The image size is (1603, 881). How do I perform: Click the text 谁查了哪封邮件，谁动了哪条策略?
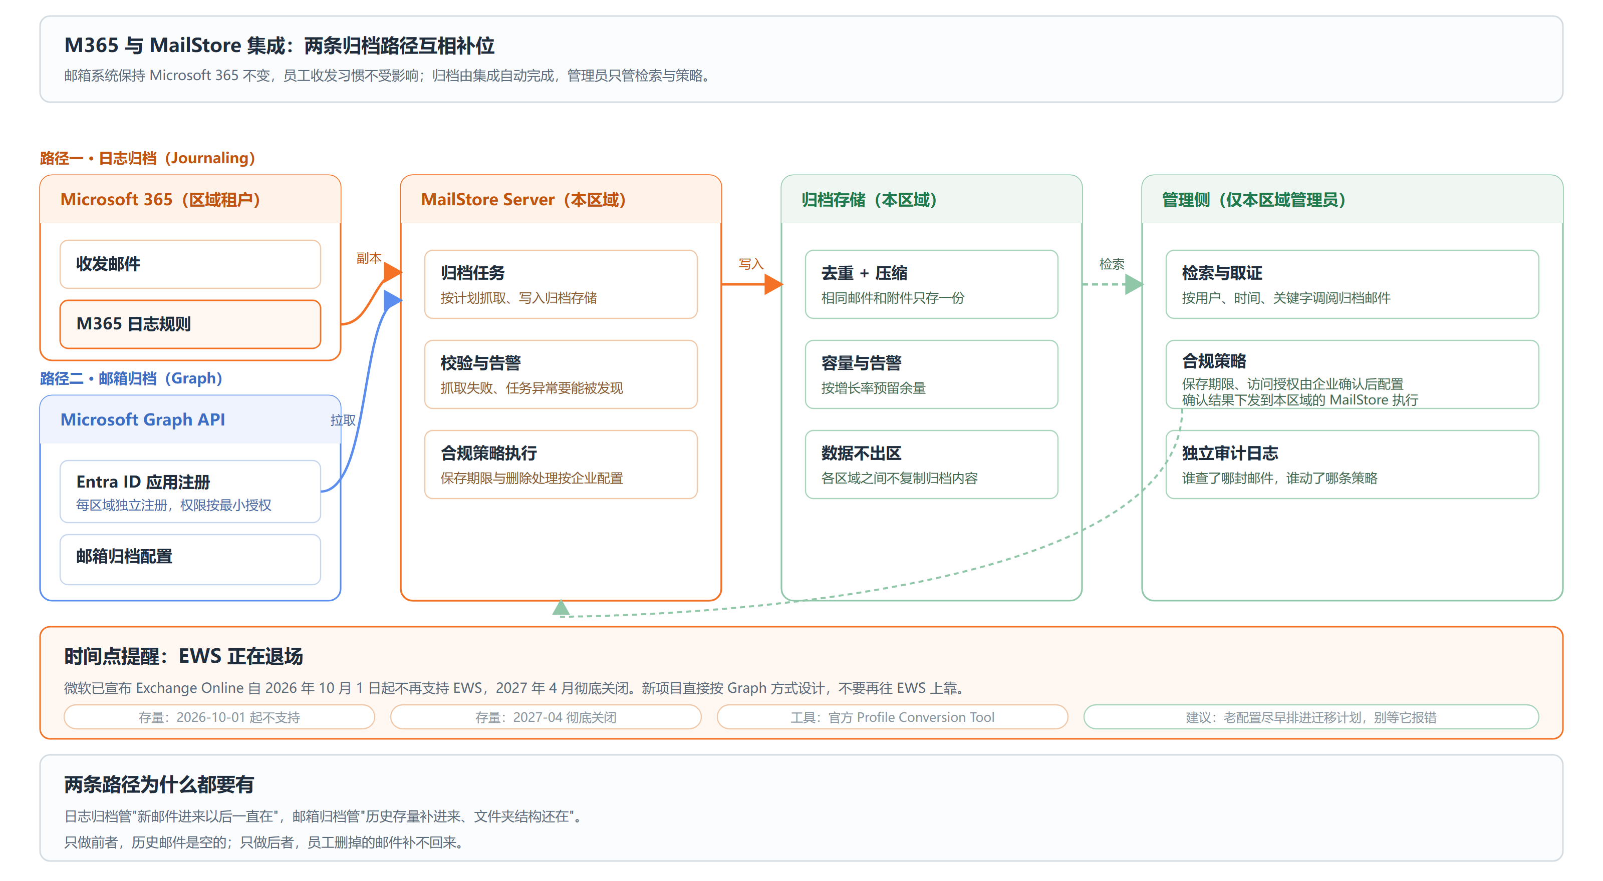pos(1279,478)
